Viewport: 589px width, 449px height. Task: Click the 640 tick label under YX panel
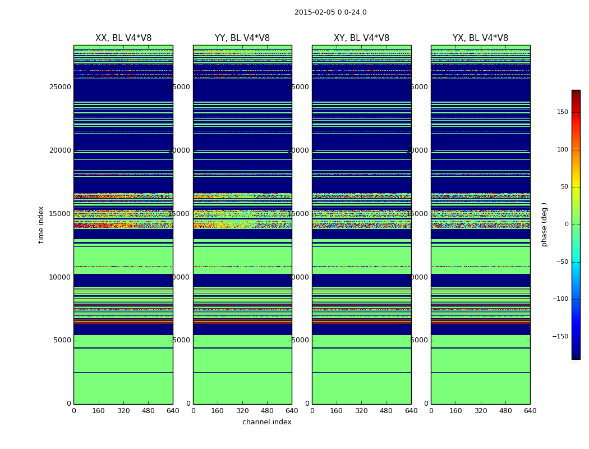coord(530,411)
